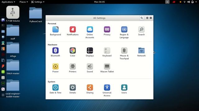
Task: Click the Wi-Fi icon in top bar
Action: click(x=184, y=2)
